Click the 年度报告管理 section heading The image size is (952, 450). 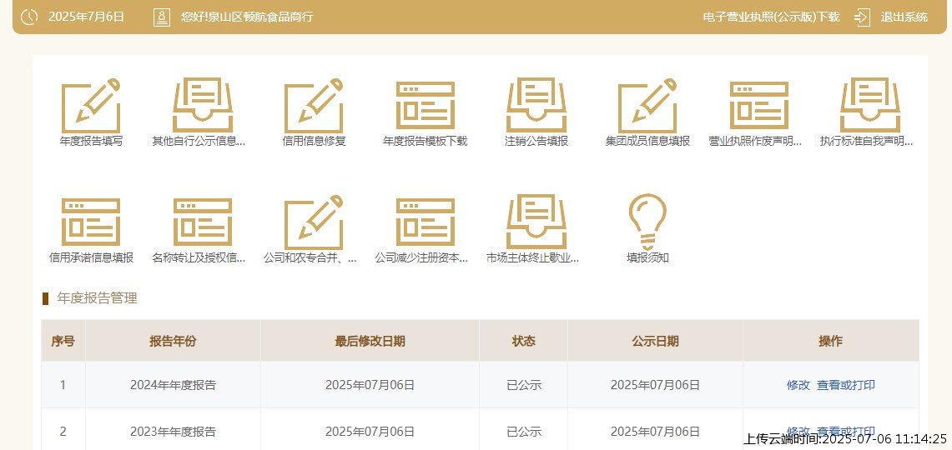click(x=97, y=297)
